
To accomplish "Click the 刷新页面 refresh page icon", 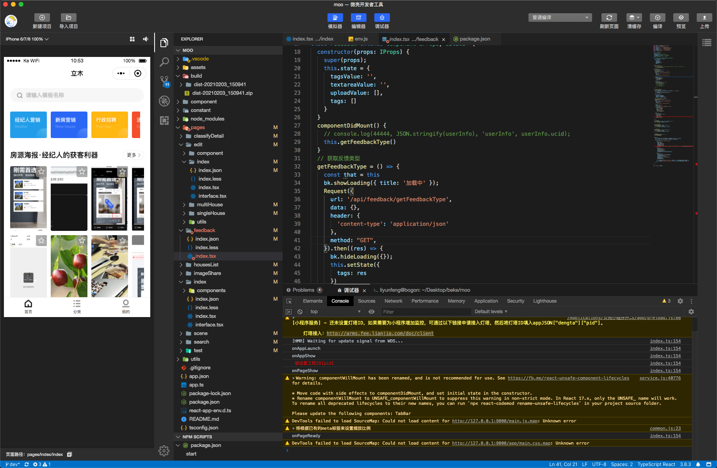I will tap(609, 18).
